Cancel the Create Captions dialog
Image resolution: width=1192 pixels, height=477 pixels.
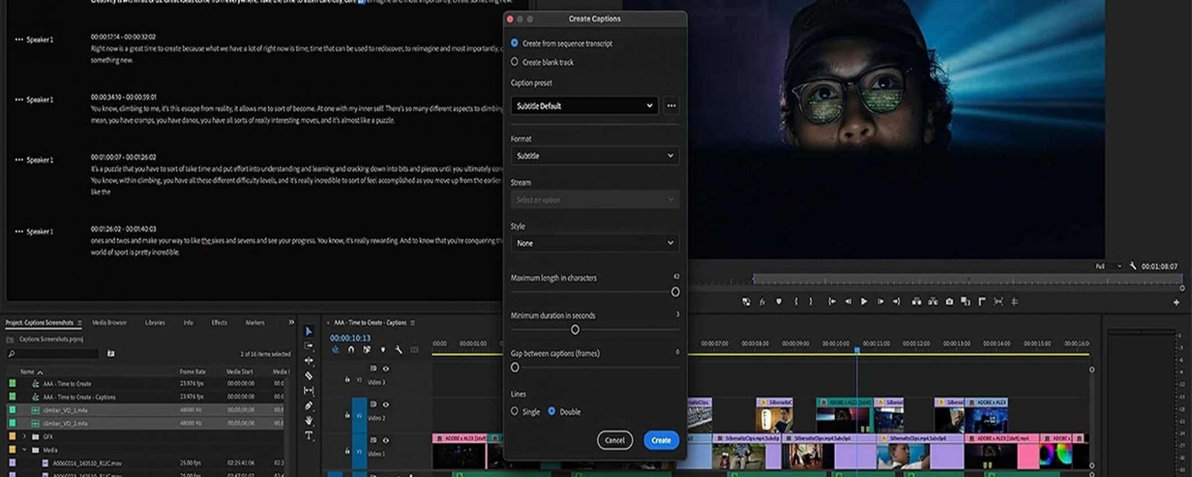pos(615,440)
